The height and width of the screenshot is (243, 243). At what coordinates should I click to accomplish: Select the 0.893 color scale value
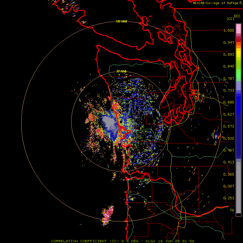coord(229,54)
